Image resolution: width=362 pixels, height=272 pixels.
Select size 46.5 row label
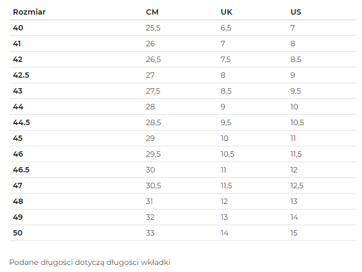[21, 170]
